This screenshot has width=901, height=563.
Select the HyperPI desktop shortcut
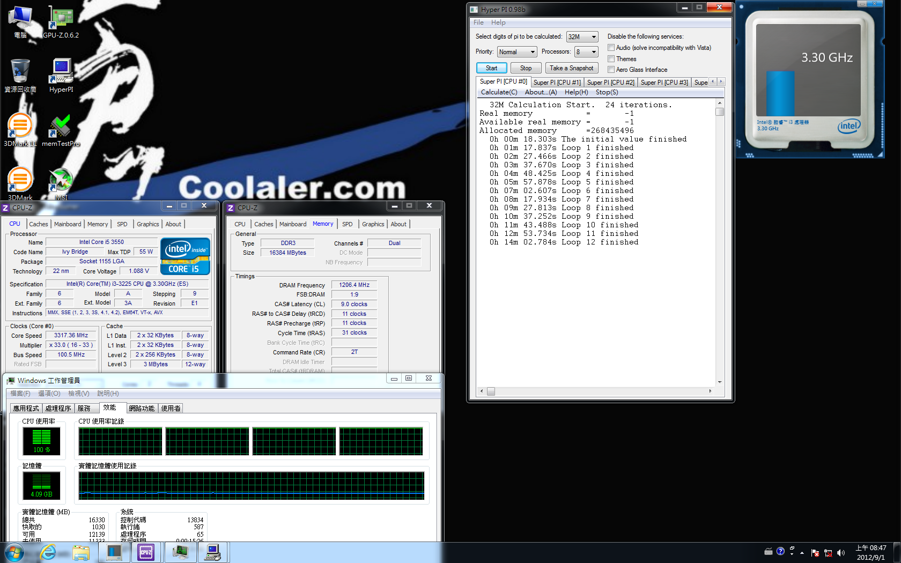pos(61,76)
